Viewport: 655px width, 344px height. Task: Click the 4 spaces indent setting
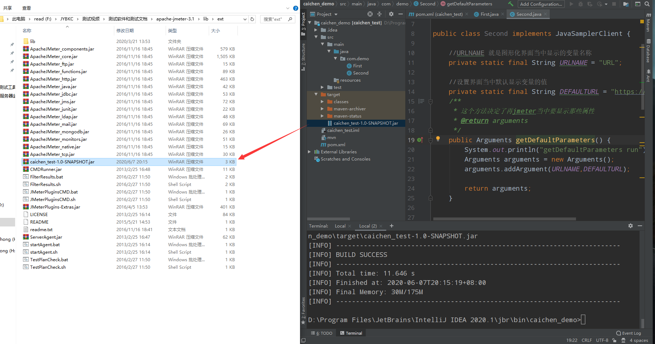coord(639,340)
